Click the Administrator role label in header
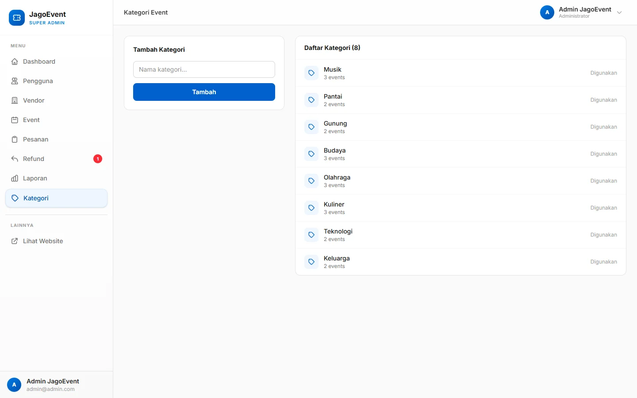This screenshot has width=637, height=398. pos(574,16)
